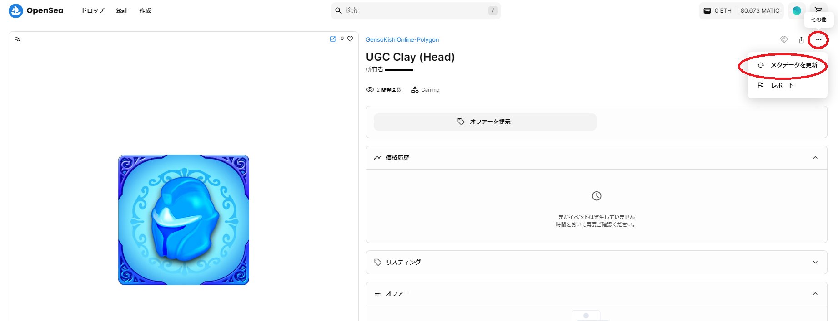Collapse the オファー section
Screen dimensions: 838x321
815,294
